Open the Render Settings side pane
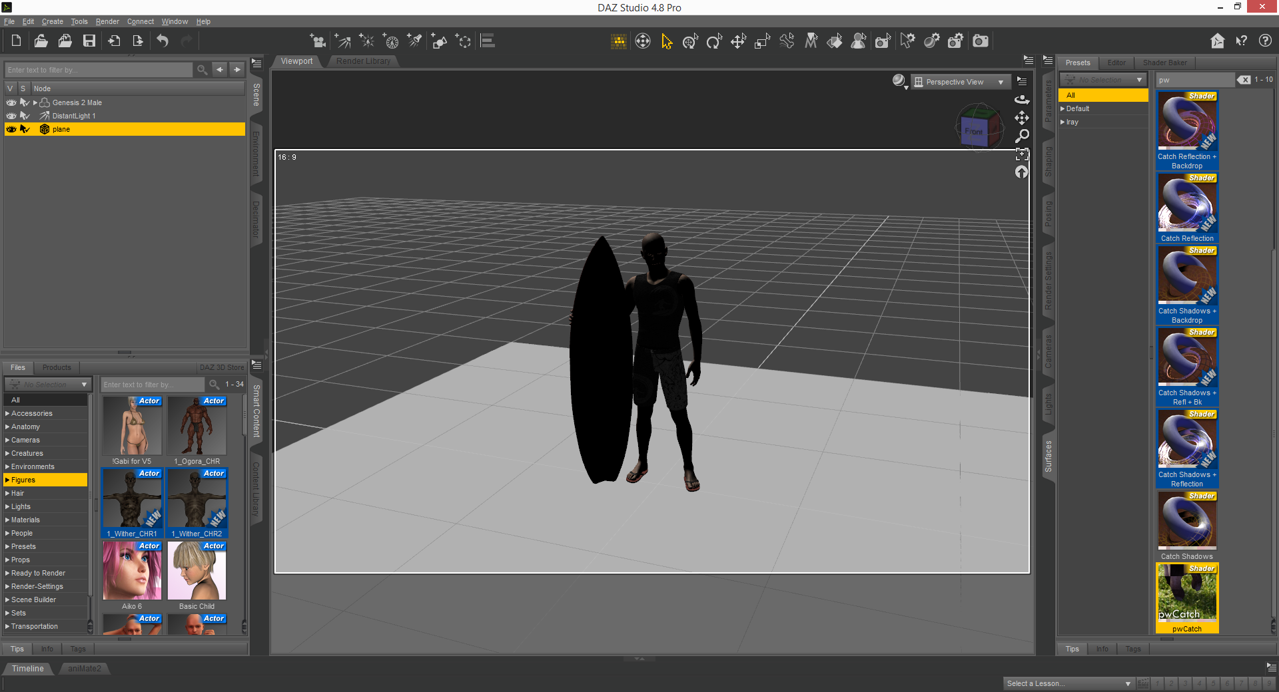Viewport: 1279px width, 692px height. point(1049,281)
